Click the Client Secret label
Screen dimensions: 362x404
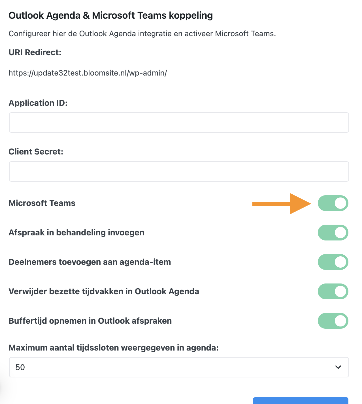36,152
